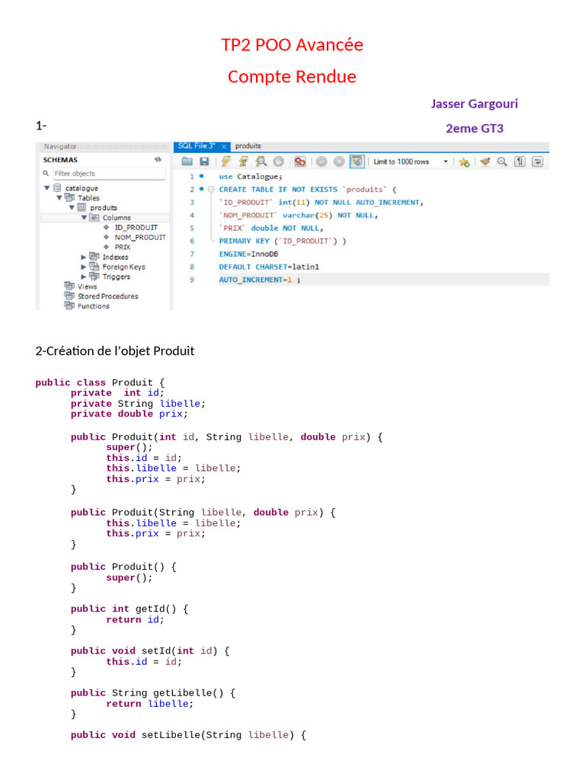The image size is (585, 780).
Task: Collapse the Columns node arrow
Action: [x=84, y=217]
